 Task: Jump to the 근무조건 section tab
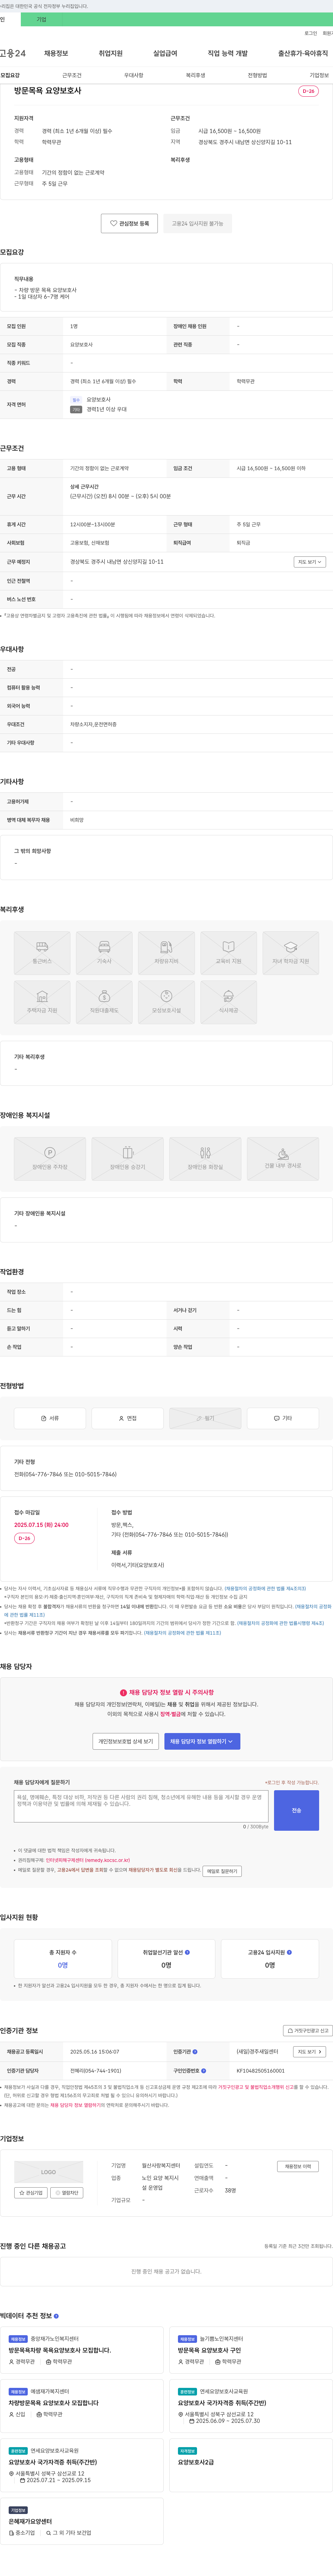[72, 75]
